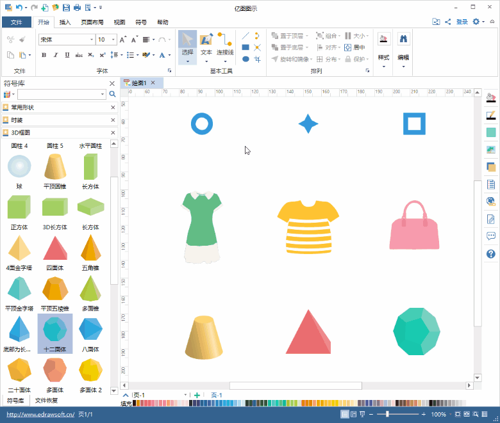Image resolution: width=500 pixels, height=423 pixels.
Task: Click the share icon at top right
Action: [x=447, y=22]
